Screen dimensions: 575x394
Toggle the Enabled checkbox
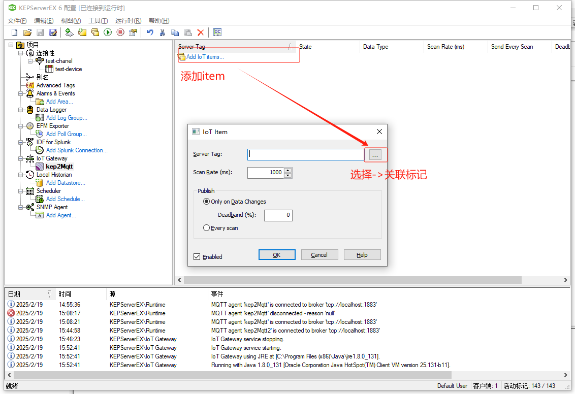pyautogui.click(x=197, y=256)
